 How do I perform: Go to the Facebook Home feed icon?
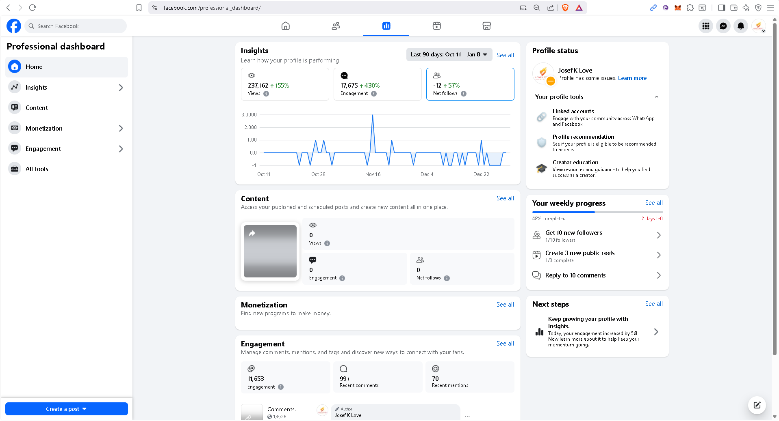[x=286, y=26]
